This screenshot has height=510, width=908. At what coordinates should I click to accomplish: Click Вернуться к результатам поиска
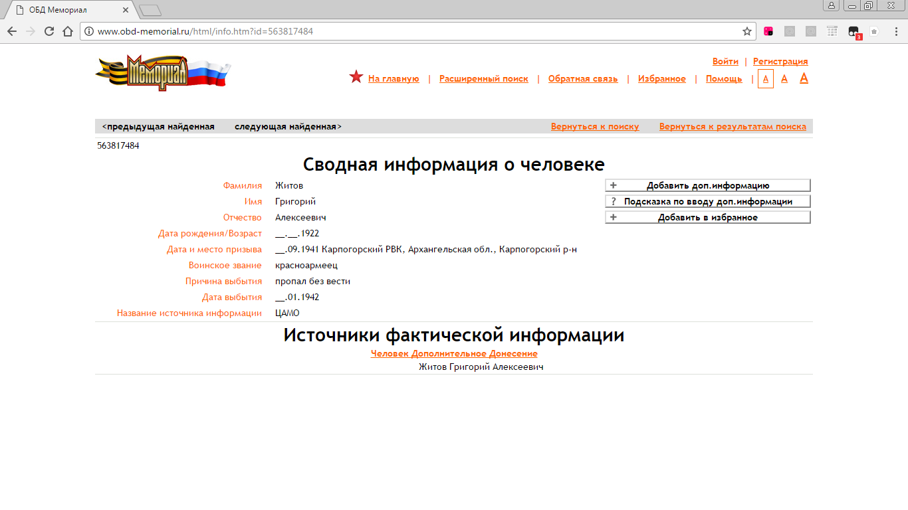pyautogui.click(x=733, y=127)
